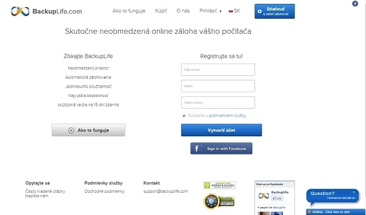The width and height of the screenshot is (366, 215).
Task: Click the grey Ako to funguje video button
Action: tap(88, 130)
